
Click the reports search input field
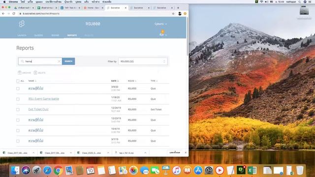coord(40,61)
